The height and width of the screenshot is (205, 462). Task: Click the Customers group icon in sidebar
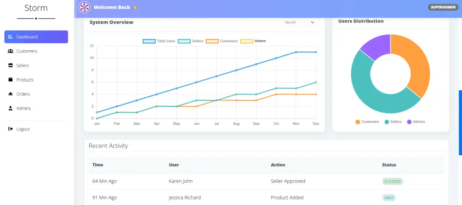11,51
